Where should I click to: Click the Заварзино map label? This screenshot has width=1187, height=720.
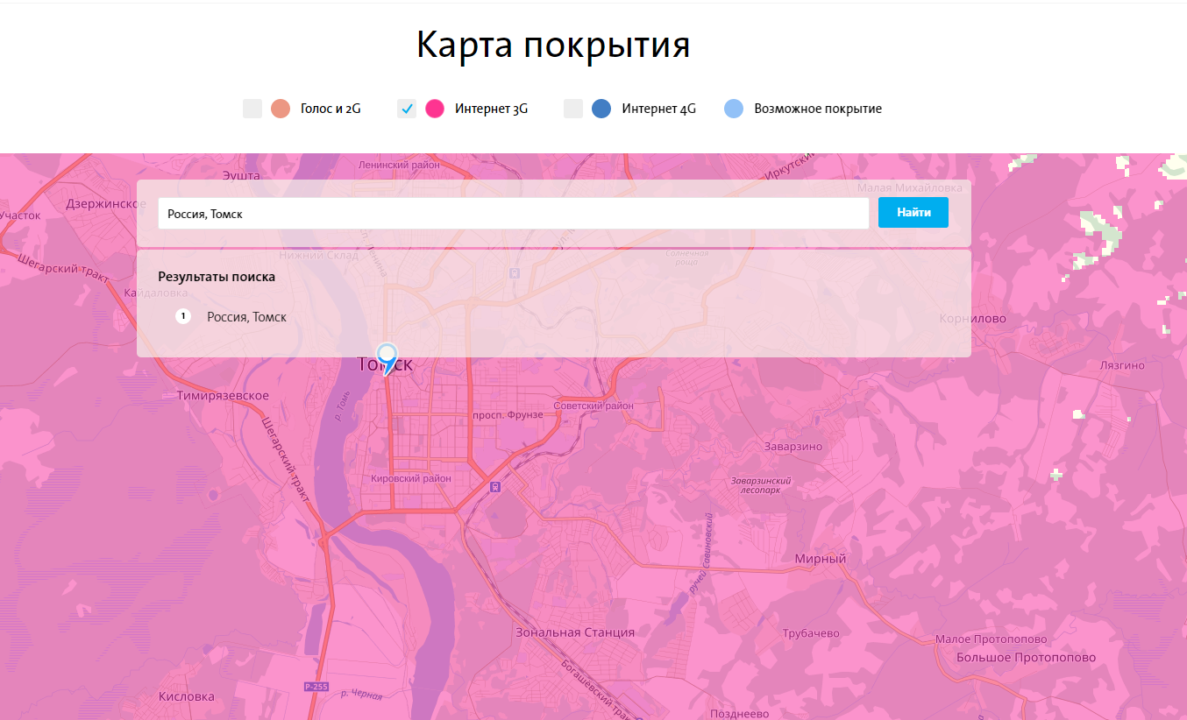click(x=793, y=447)
